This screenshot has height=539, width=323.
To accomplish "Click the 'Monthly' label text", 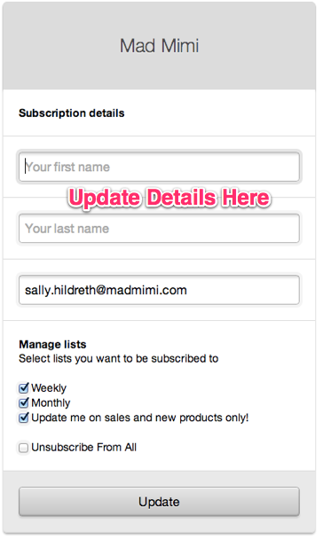I will pos(51,402).
